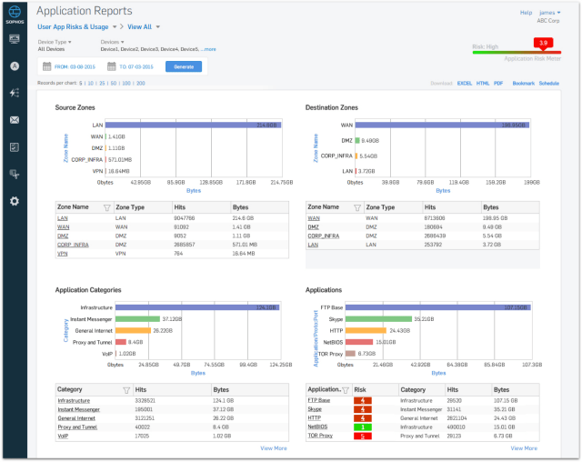Click the Sophos logo in sidebar
Viewport: 582px width, 462px height.
[x=15, y=13]
